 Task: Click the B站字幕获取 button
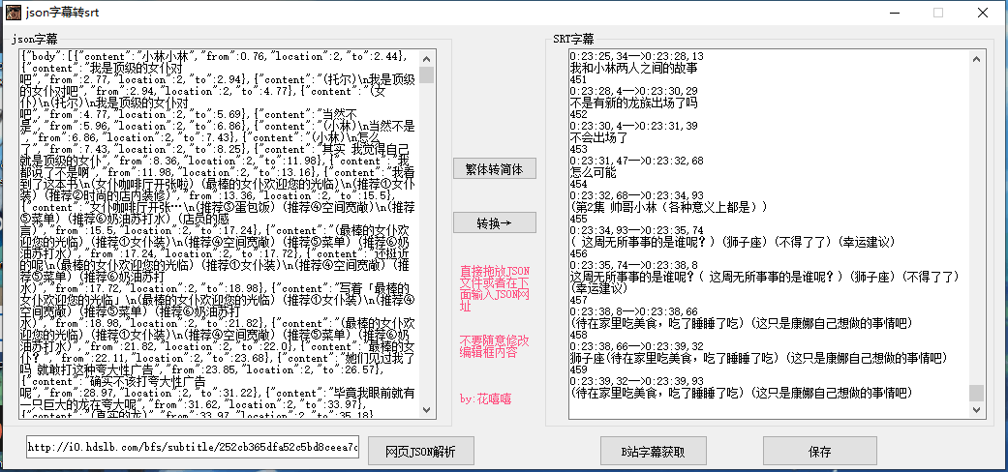[x=654, y=451]
